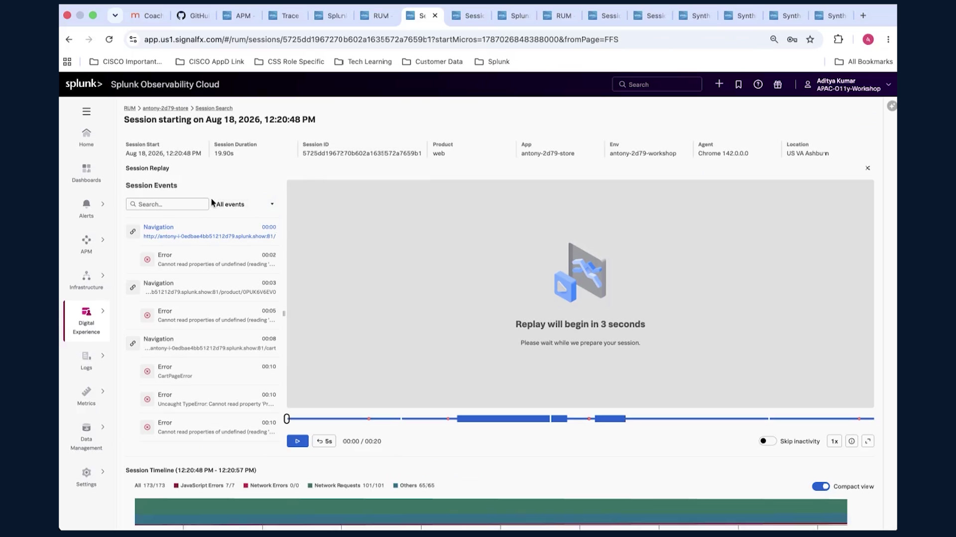Viewport: 956px width, 537px height.
Task: Expand the Digital Experience submenu chevron
Action: coord(103,311)
